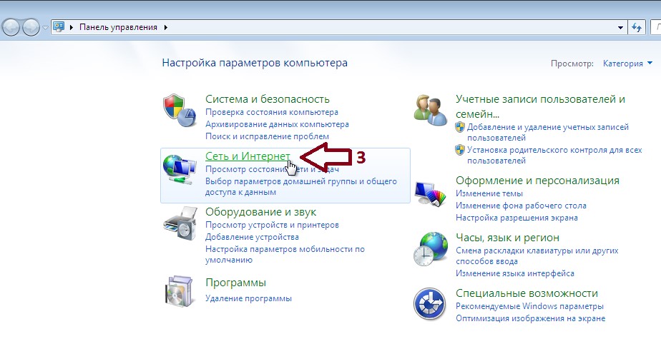Open Настройка разрешения экрана link
This screenshot has height=349, width=661.
[516, 218]
